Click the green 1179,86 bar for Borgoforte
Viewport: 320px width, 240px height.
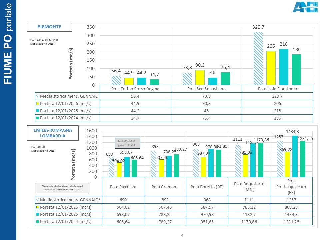pos(261,160)
